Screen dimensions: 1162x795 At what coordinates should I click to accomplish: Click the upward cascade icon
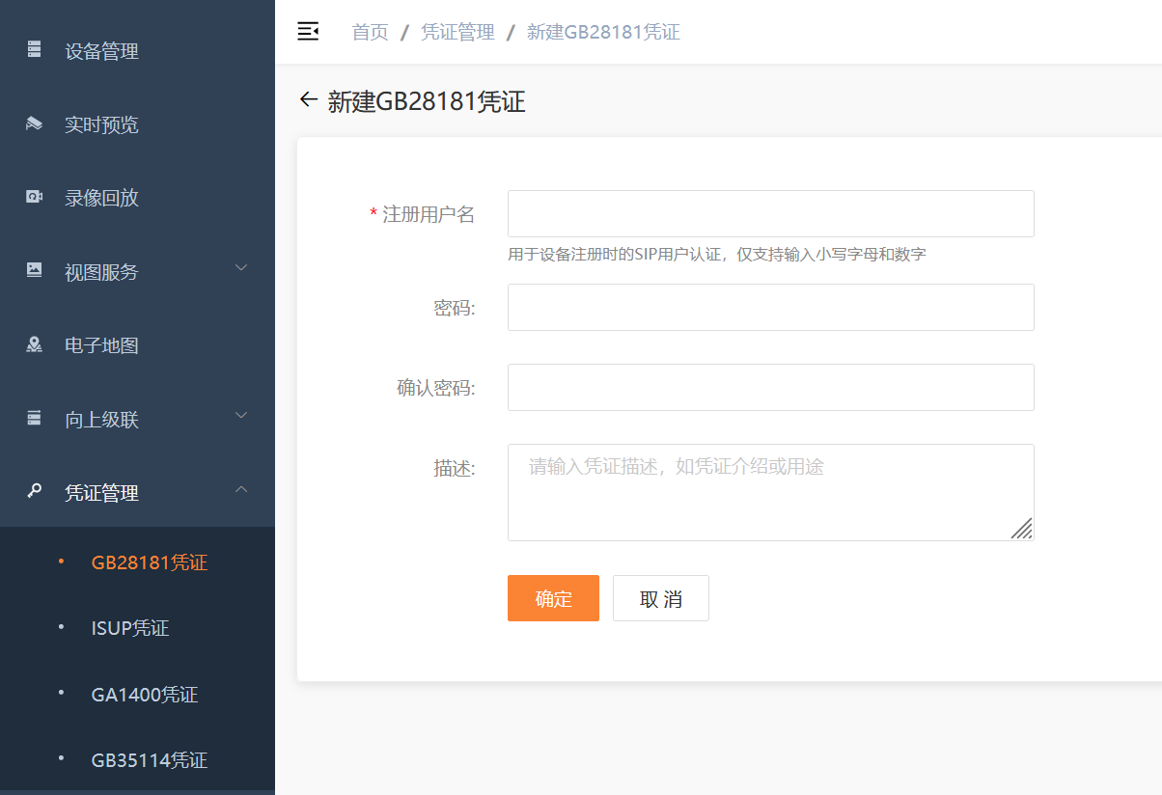tap(35, 418)
